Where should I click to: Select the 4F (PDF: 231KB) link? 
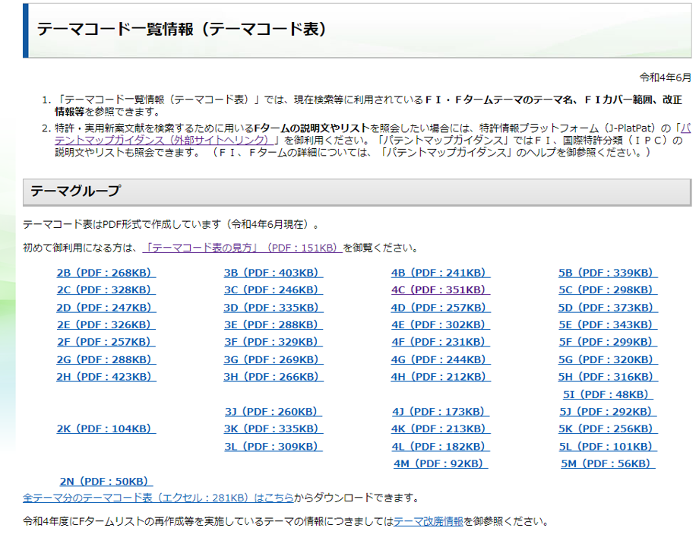pos(441,342)
